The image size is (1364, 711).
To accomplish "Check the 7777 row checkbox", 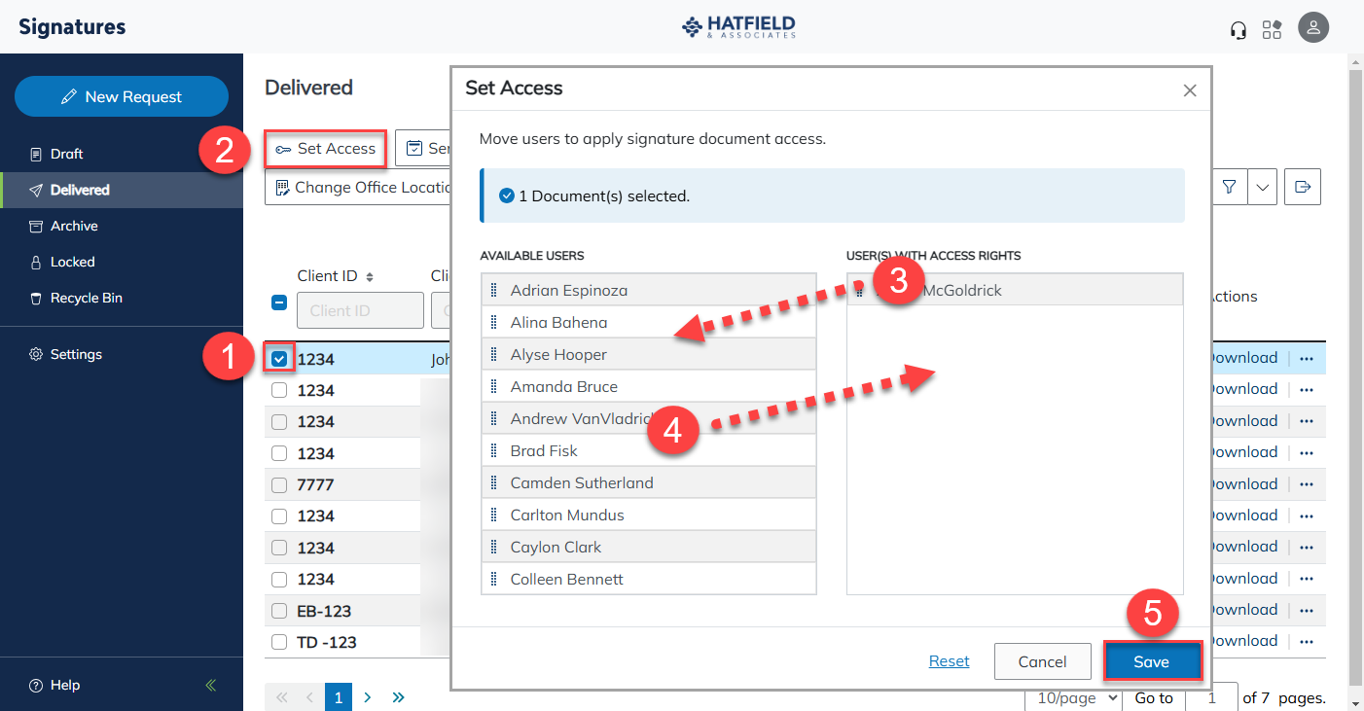I will [x=279, y=484].
